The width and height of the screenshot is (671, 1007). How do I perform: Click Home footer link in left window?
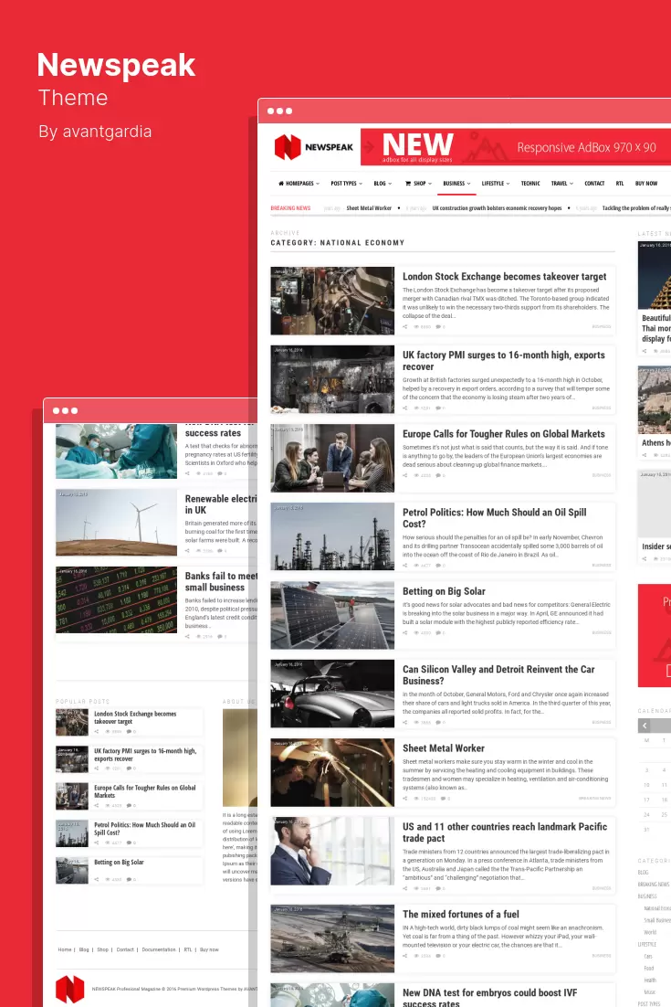[65, 949]
